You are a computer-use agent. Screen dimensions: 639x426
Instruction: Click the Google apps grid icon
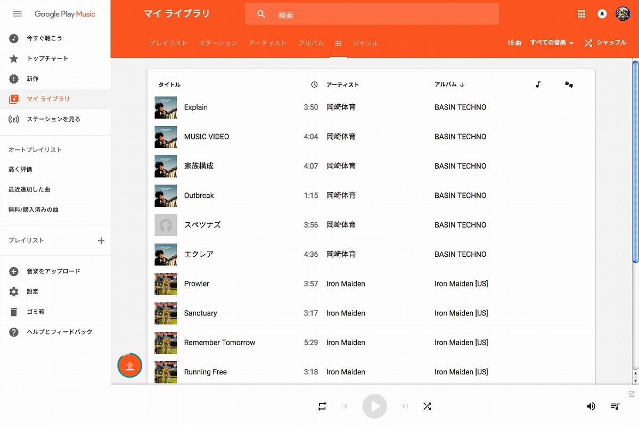(x=581, y=14)
